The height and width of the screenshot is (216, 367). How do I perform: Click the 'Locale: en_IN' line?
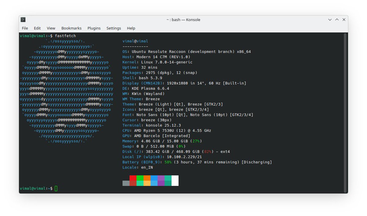pos(138,168)
